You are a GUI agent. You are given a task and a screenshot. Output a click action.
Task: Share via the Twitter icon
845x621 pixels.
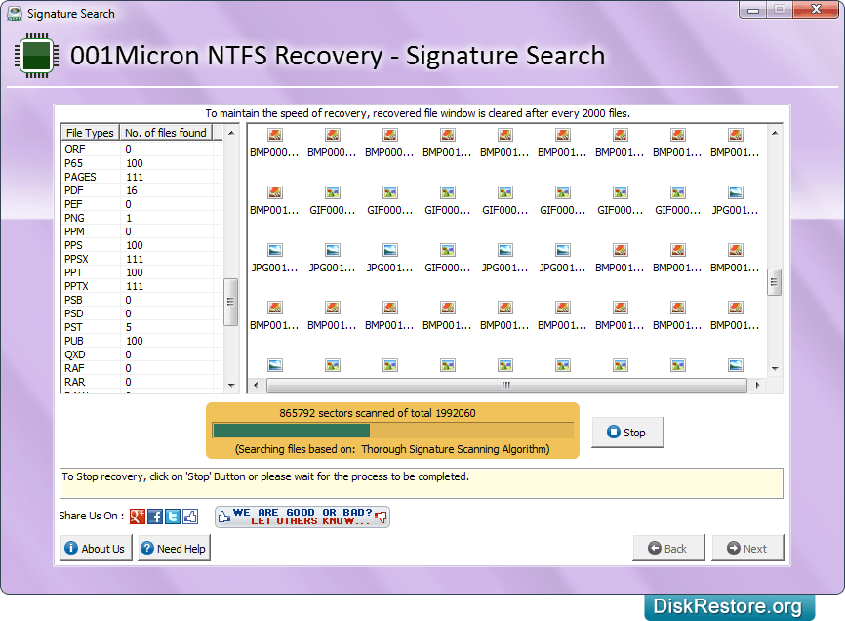pos(173,517)
